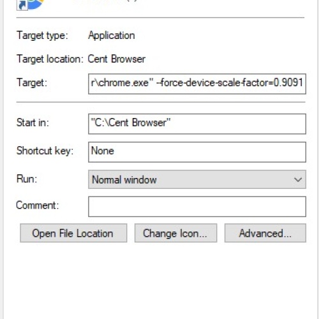Open File Location button
The width and height of the screenshot is (319, 319).
[x=73, y=233]
